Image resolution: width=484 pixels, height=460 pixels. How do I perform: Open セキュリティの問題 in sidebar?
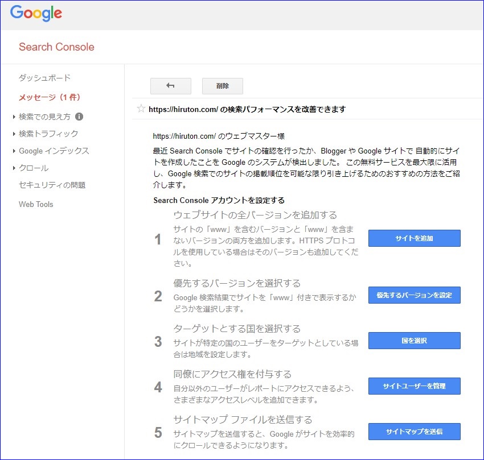pyautogui.click(x=52, y=185)
